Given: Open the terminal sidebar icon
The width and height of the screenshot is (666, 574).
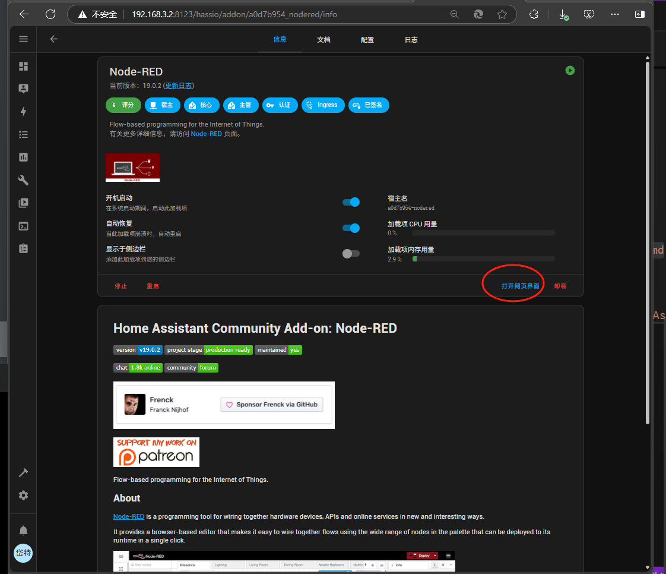Looking at the screenshot, I should 23,226.
